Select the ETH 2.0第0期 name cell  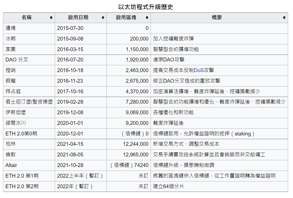29,134
